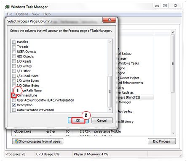The height and width of the screenshot is (162, 187).
Task: Tick User Account Control (UAC) Virtualization
Action: tap(14, 100)
